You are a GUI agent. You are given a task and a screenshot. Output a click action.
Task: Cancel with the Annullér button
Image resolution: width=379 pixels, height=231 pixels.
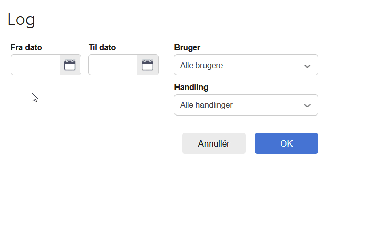(x=214, y=143)
